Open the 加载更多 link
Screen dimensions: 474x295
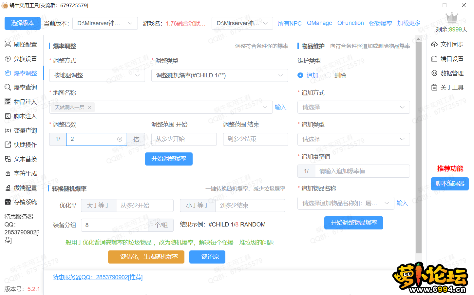point(409,23)
